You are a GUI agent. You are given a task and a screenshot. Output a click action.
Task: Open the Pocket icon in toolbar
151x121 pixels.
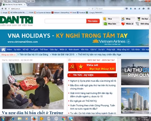tap(126, 9)
